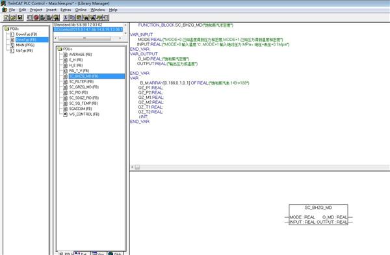Open the Window menu
Screen dimensions: 390x255
pos(97,10)
